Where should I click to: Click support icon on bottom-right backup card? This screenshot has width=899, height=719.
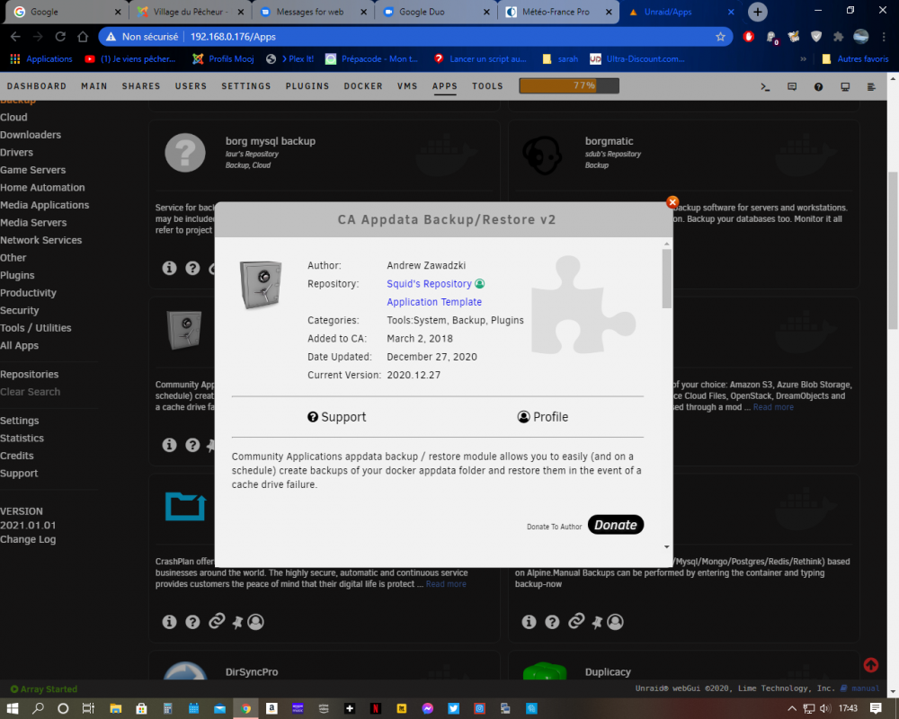552,622
